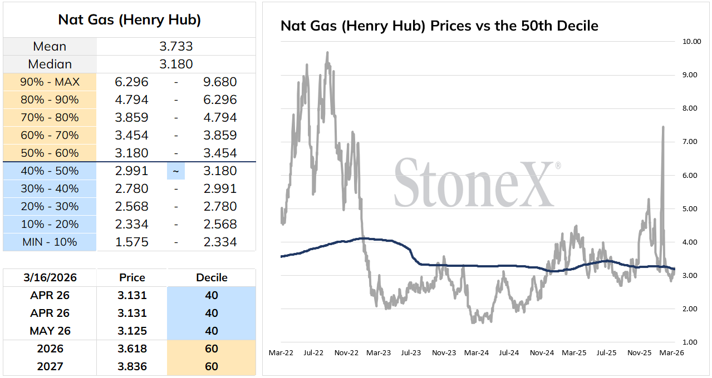Select the Mean value 3.733 cell
The image size is (712, 378).
[x=176, y=47]
